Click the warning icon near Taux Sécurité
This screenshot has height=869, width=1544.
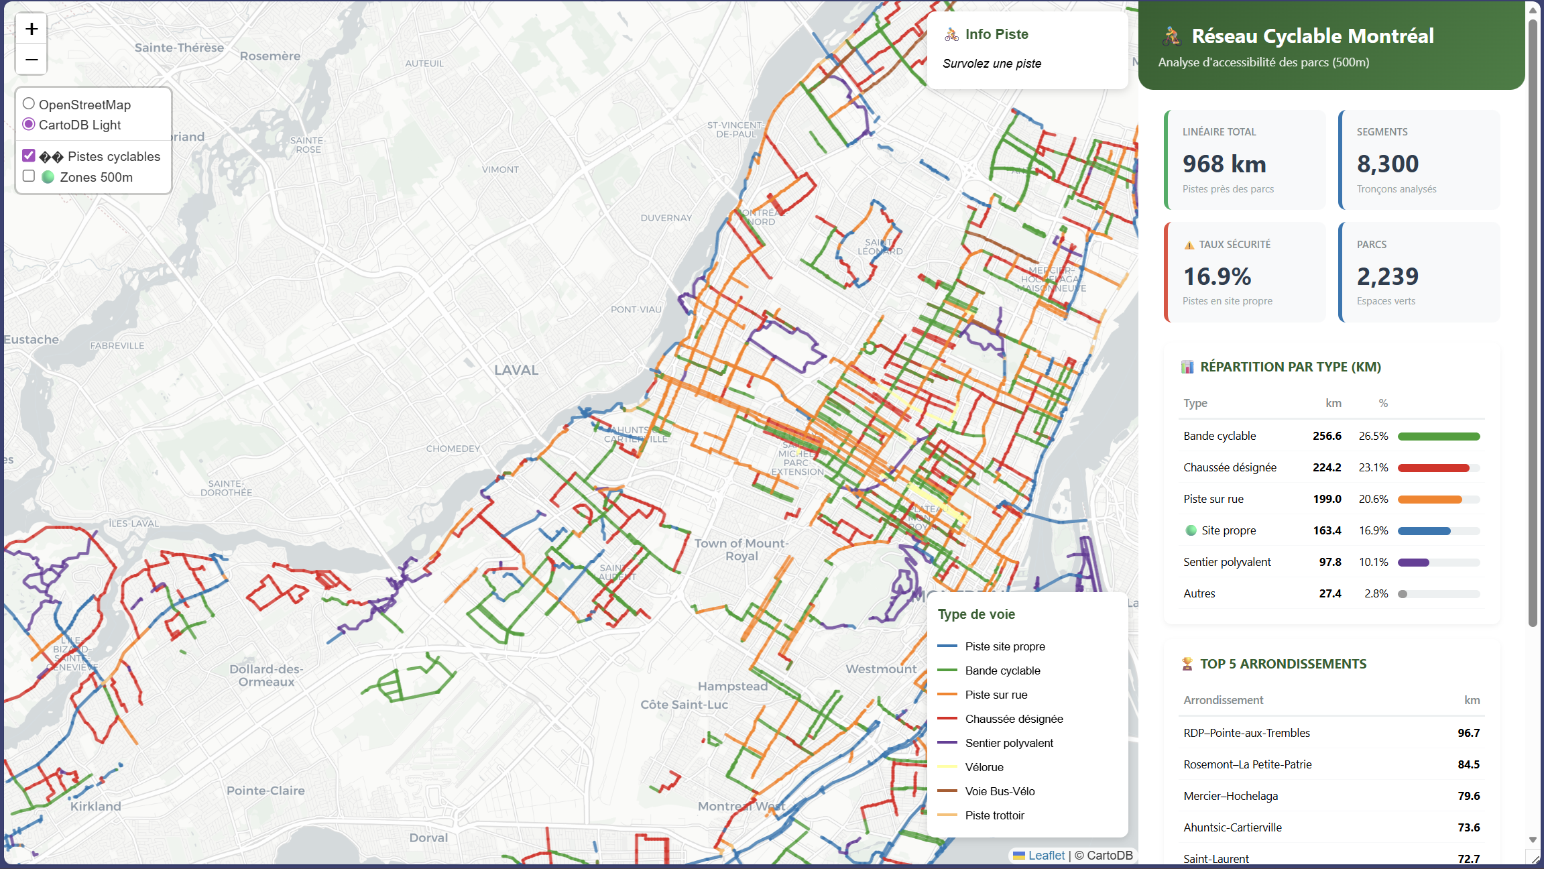[x=1189, y=245]
